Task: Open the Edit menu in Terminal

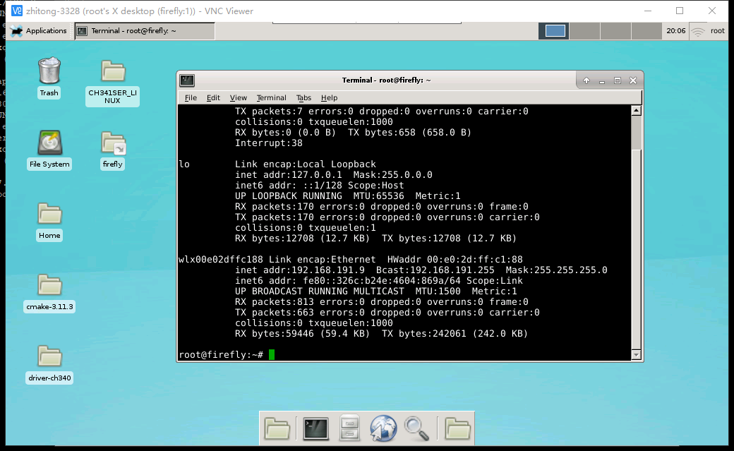Action: coord(213,97)
